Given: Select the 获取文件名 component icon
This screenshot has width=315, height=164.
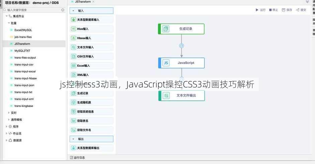Looking at the screenshot, I should click(74, 130).
